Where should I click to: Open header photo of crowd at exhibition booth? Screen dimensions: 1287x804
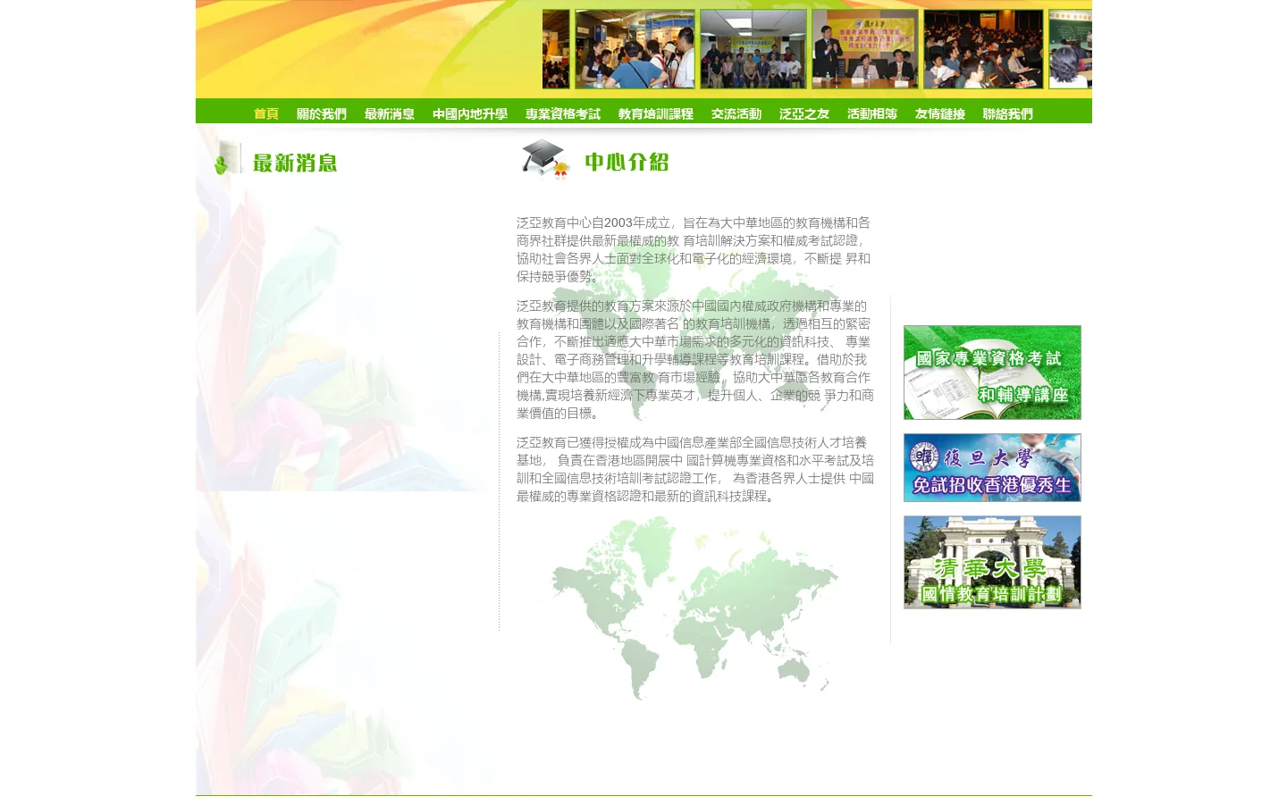pyautogui.click(x=635, y=49)
